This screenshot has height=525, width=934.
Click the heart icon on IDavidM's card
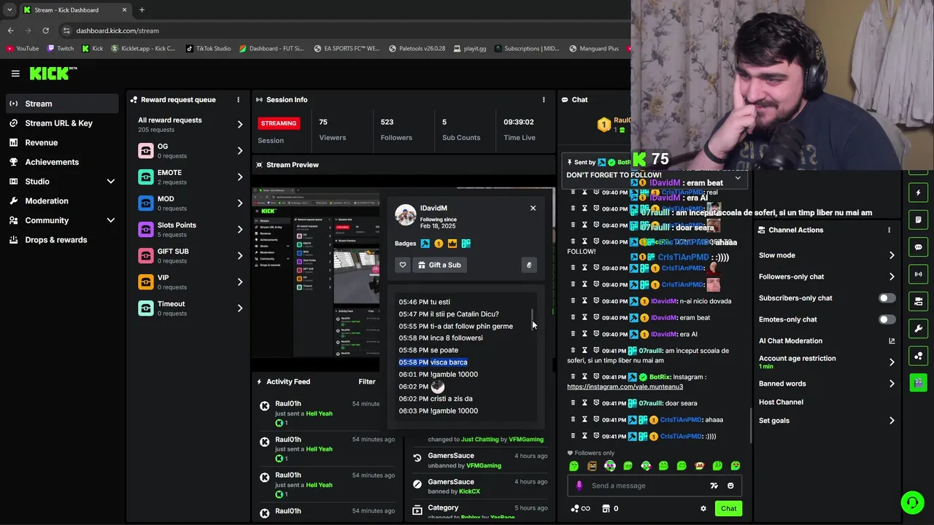click(x=403, y=265)
